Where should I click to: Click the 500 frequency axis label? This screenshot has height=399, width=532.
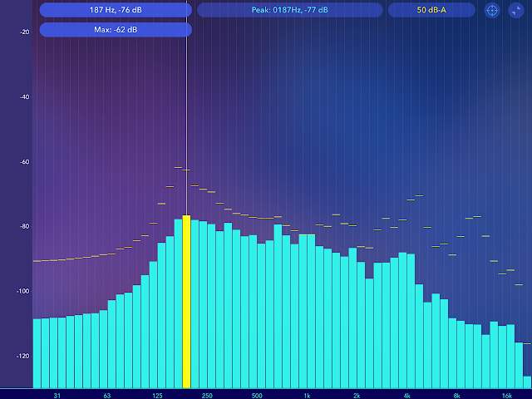click(x=257, y=396)
